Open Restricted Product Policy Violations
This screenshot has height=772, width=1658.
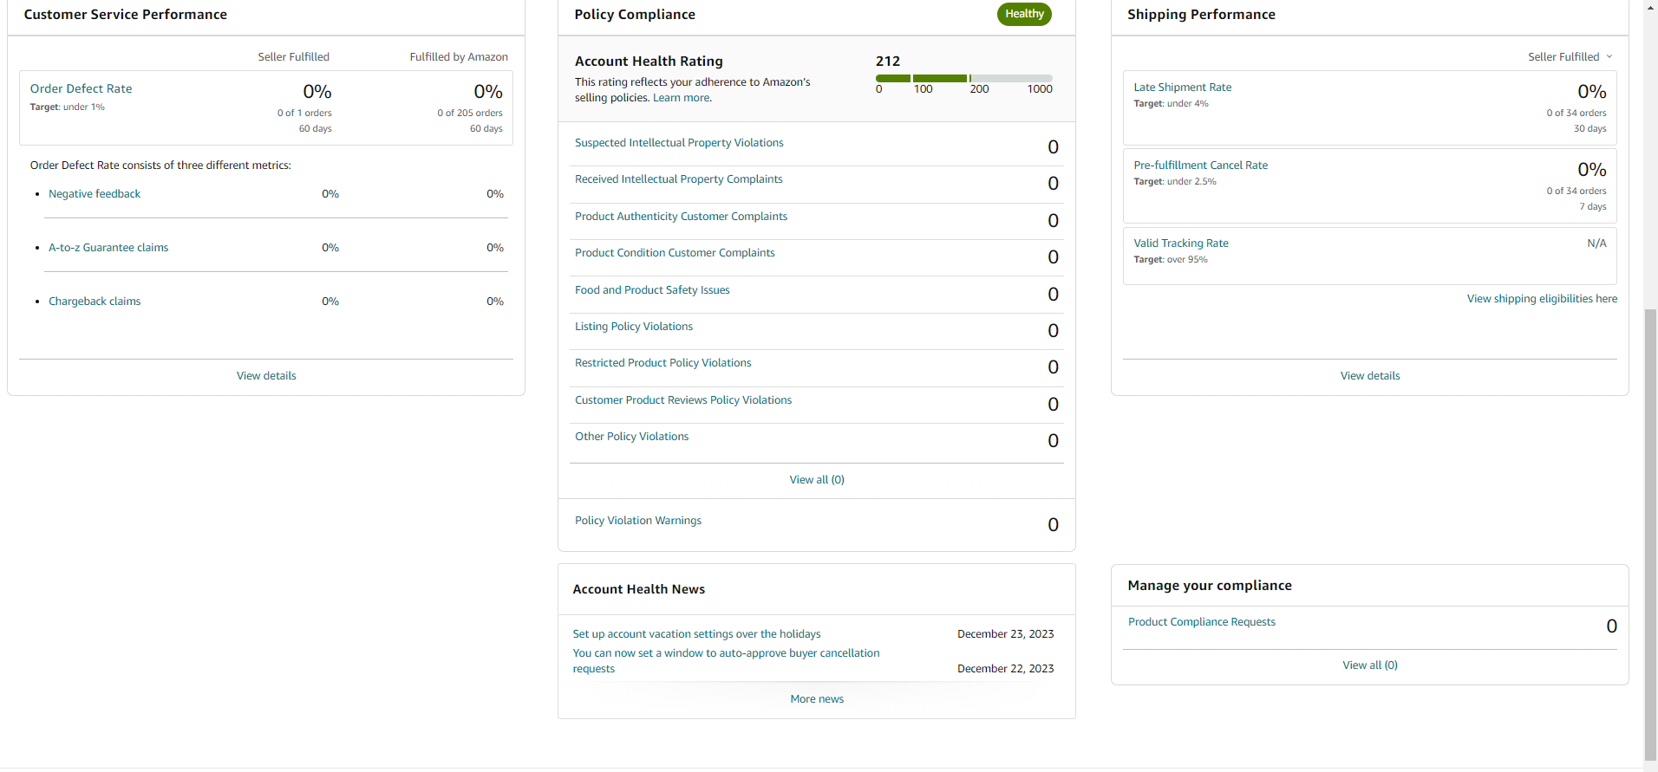tap(663, 363)
